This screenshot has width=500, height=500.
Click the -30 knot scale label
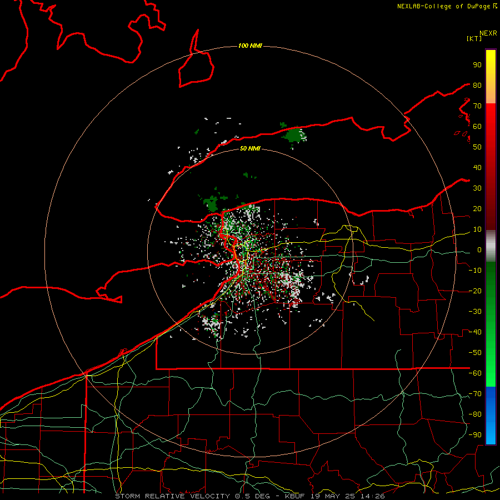click(475, 312)
